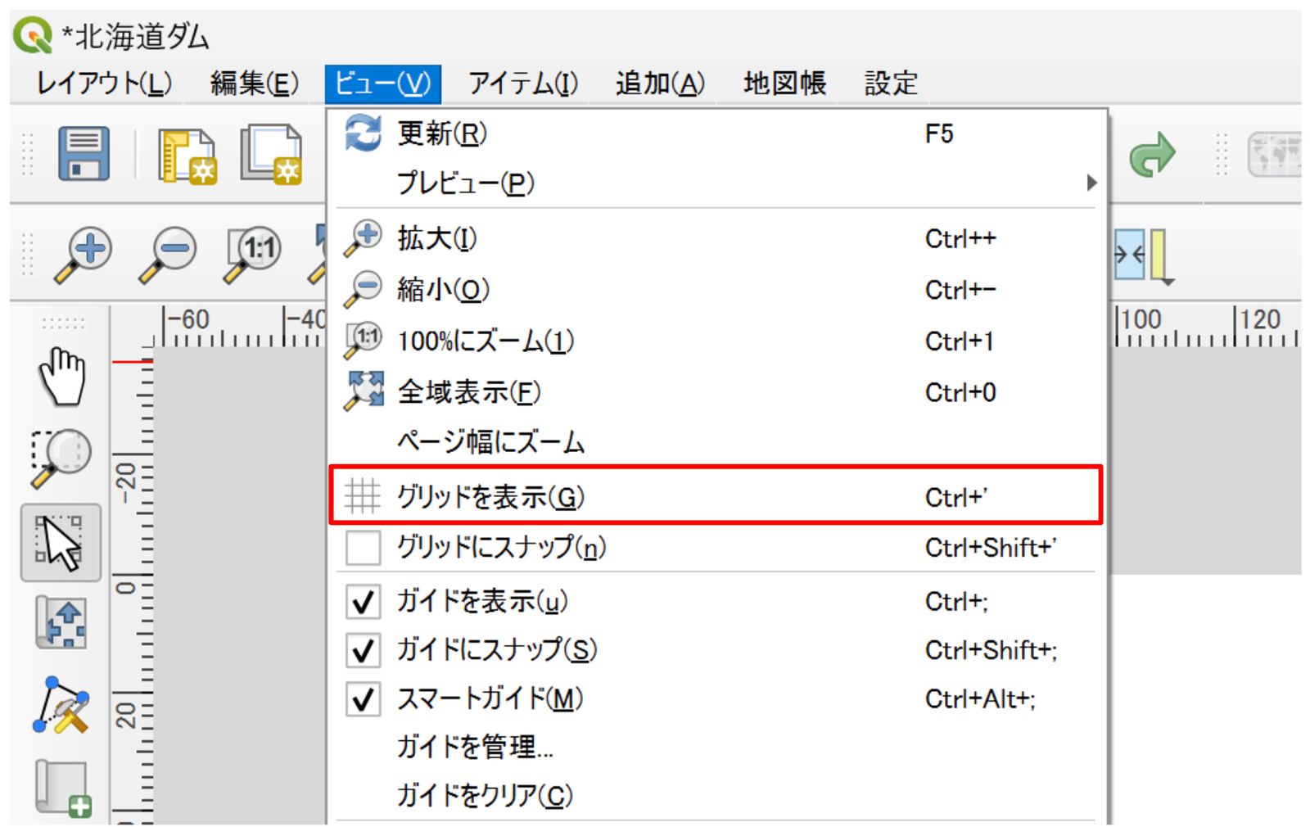This screenshot has width=1310, height=827.
Task: Click the duplicate layout icon
Action: click(x=271, y=154)
